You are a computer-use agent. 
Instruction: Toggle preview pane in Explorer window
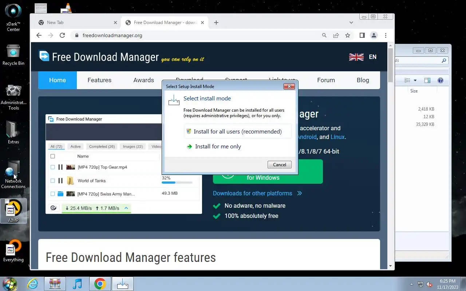427,80
